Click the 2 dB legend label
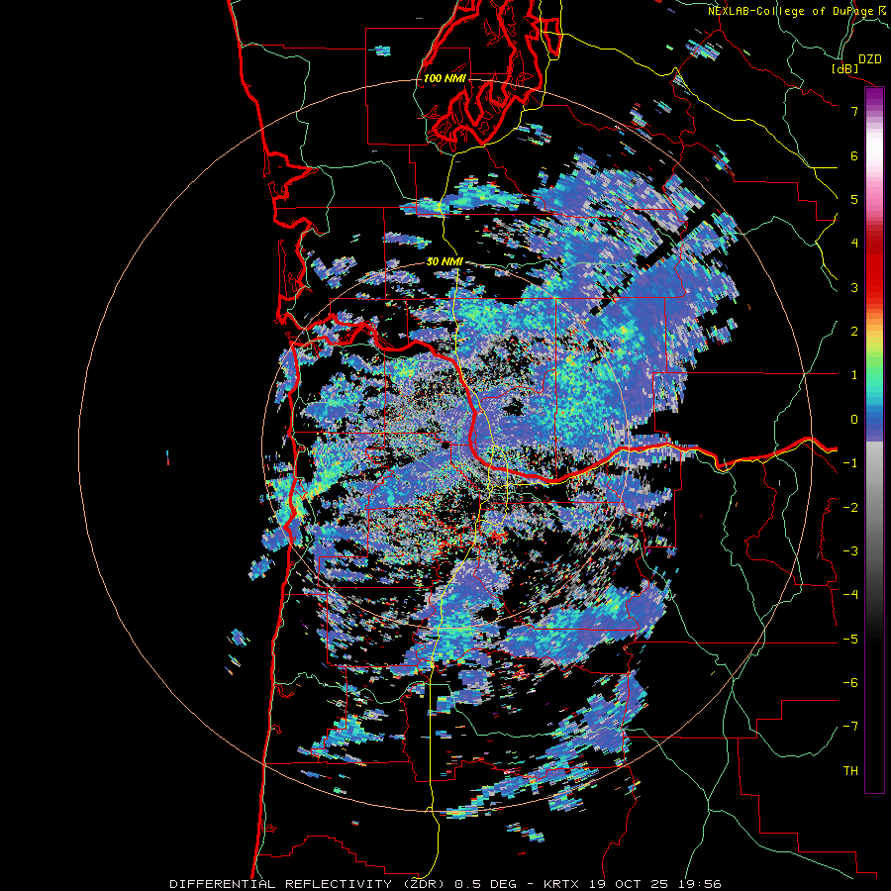 point(854,332)
